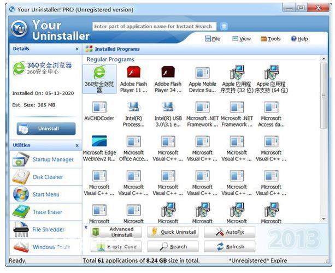Viewport: 335px width, 273px height.
Task: Open Start Menu utility
Action: [x=46, y=194]
